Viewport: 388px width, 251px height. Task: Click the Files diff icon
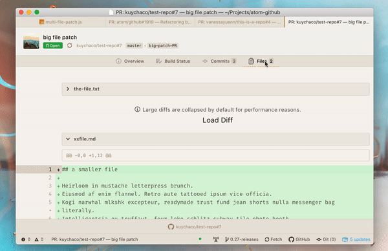[x=251, y=61]
